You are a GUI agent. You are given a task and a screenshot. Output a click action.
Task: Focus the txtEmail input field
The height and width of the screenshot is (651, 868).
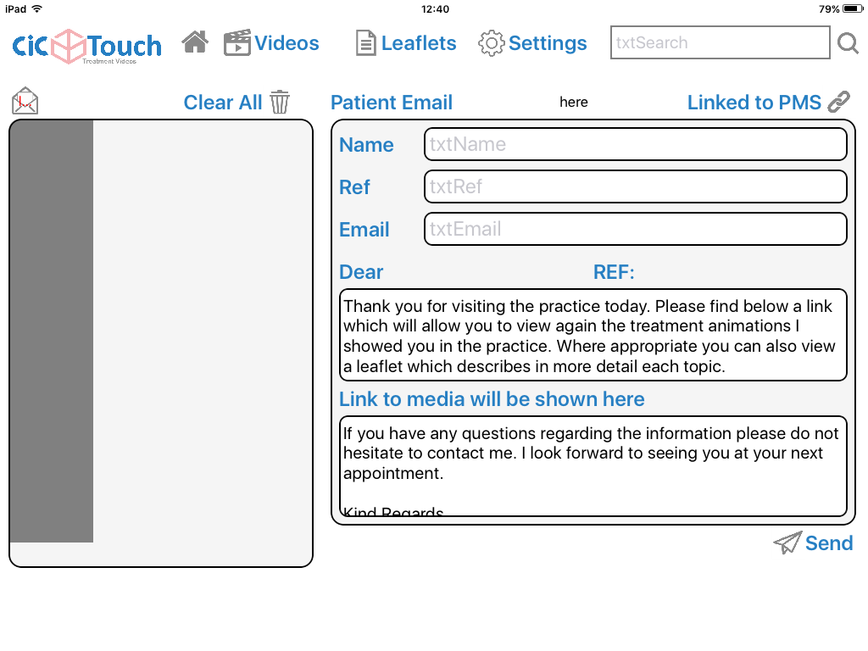pyautogui.click(x=636, y=229)
